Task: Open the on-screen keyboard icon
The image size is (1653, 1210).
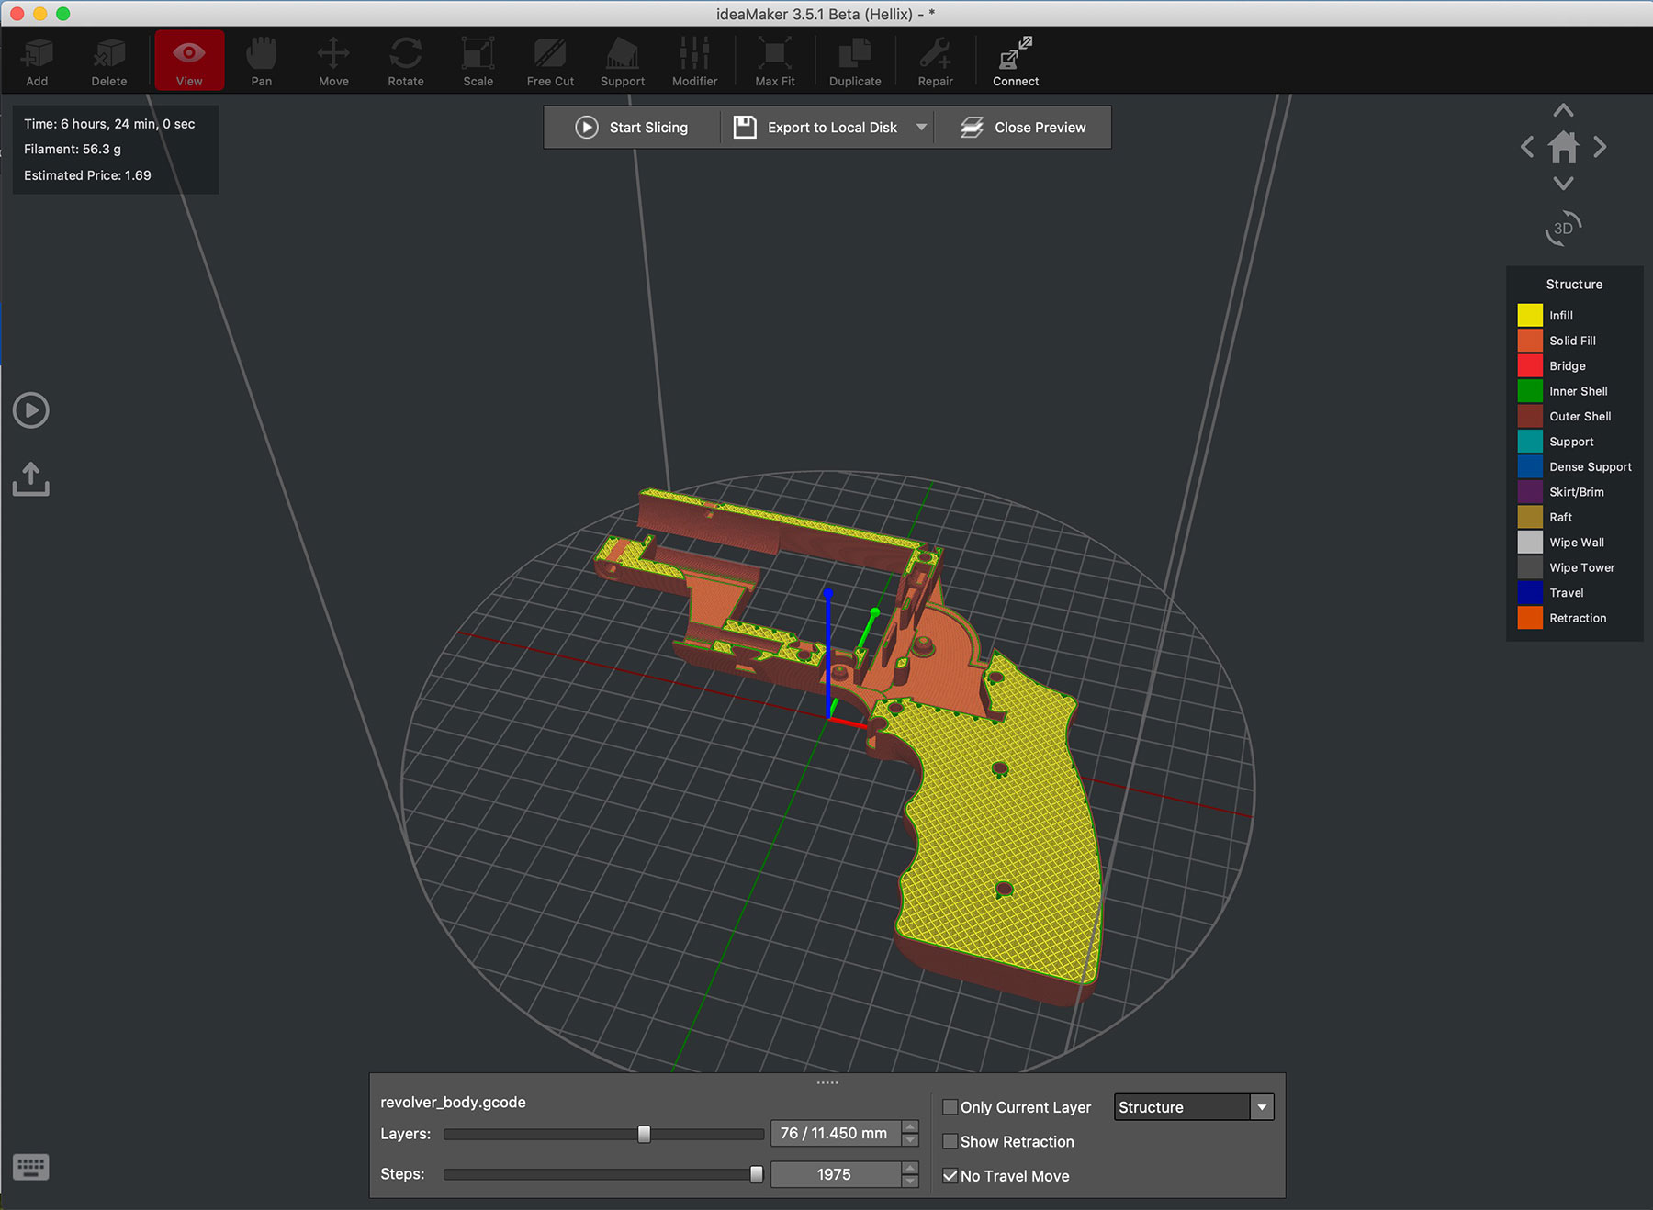Action: (x=31, y=1167)
